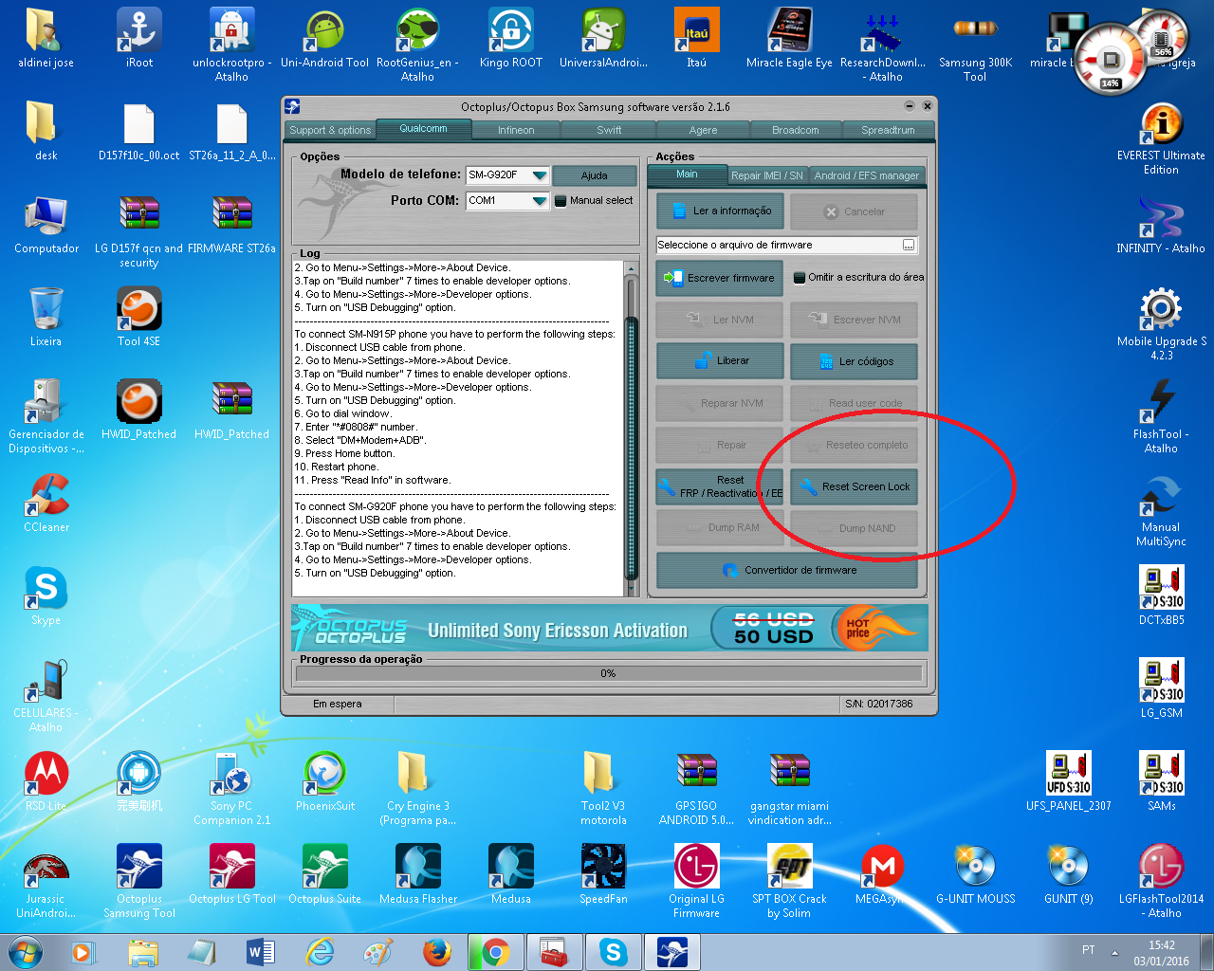Click Ler a informação button
The width and height of the screenshot is (1214, 971).
[720, 211]
